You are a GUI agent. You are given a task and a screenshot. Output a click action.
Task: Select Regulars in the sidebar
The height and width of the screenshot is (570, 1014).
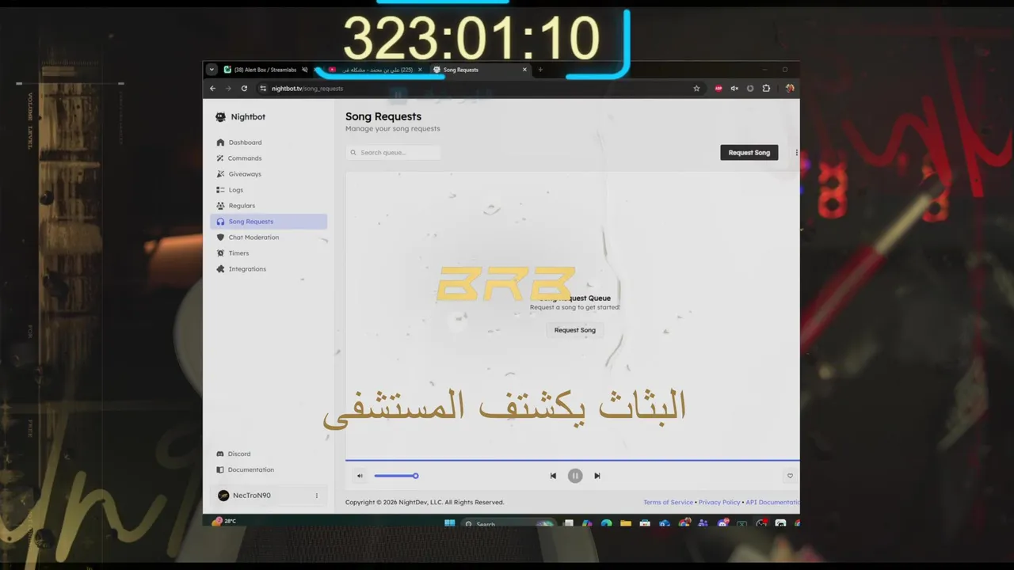(x=269, y=206)
